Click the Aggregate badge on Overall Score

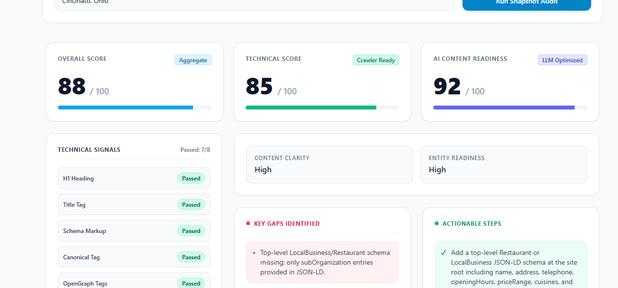[x=193, y=60]
